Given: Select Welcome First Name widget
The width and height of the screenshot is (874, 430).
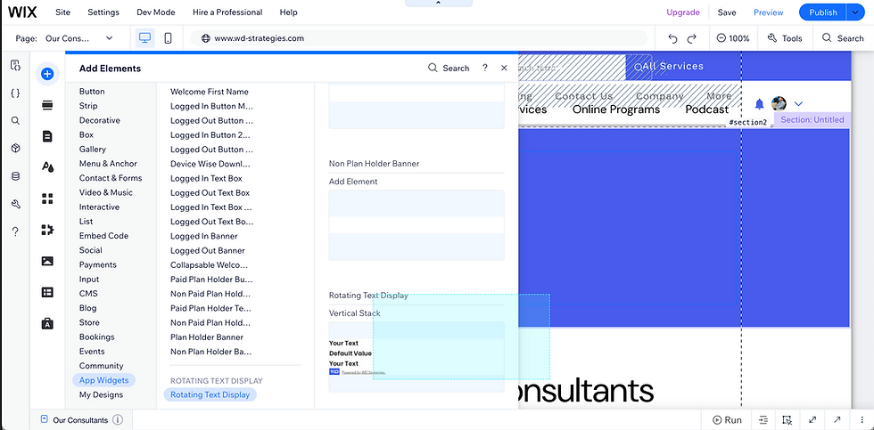Looking at the screenshot, I should tap(210, 92).
